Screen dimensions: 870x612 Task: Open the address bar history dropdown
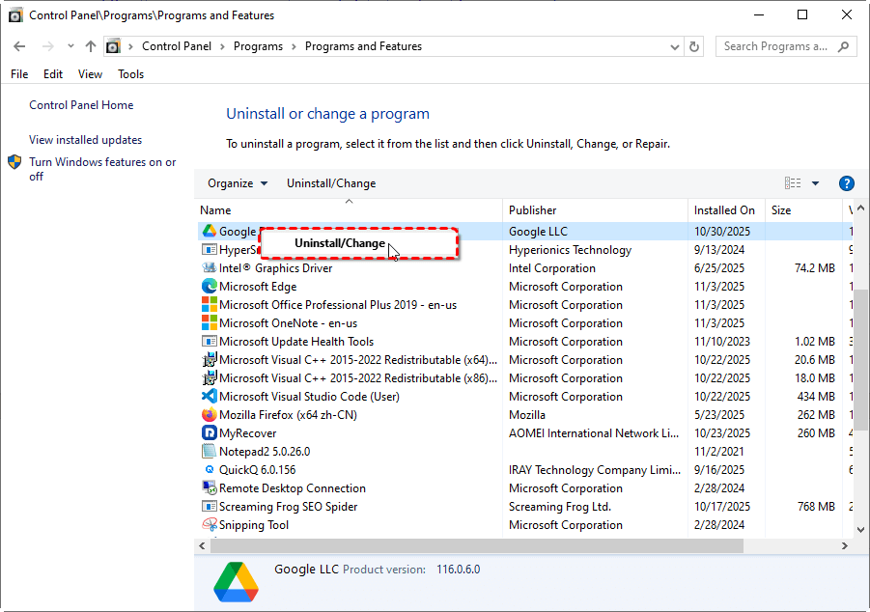[x=674, y=46]
